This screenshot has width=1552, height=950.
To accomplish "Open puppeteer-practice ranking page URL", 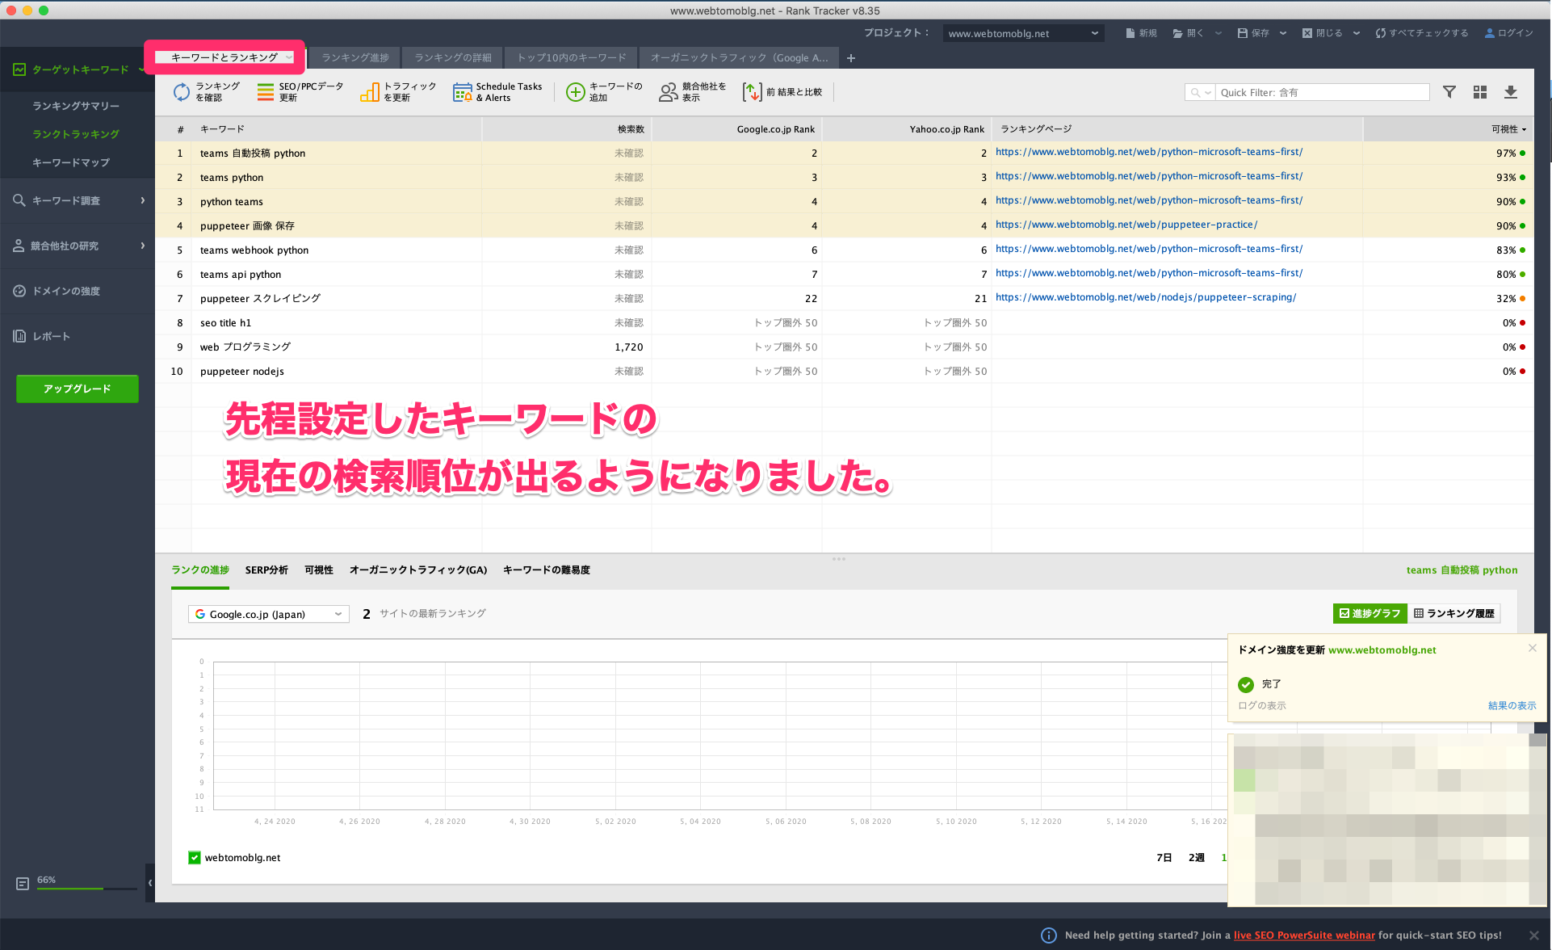I will 1126,225.
